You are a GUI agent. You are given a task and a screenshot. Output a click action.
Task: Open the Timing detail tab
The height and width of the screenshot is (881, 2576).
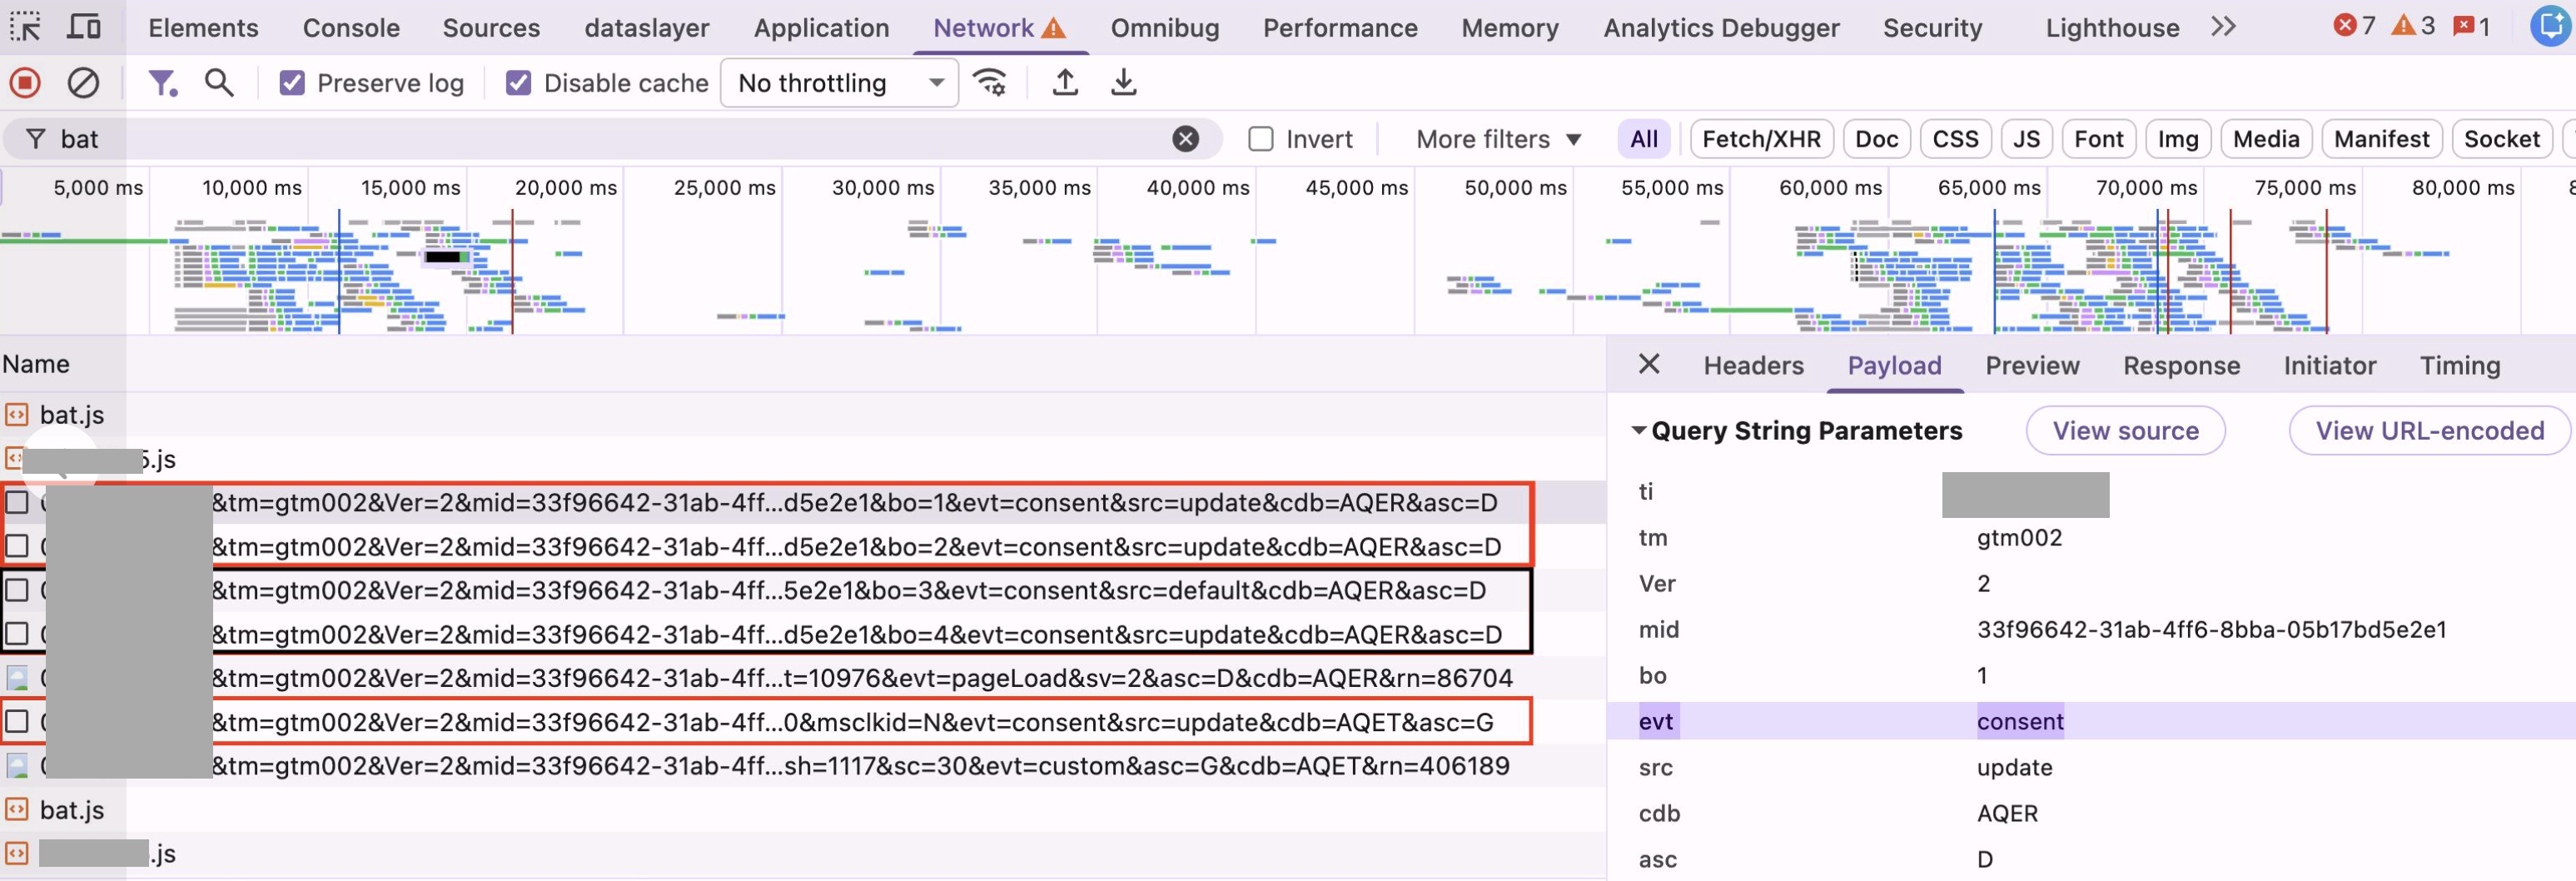coord(2459,365)
